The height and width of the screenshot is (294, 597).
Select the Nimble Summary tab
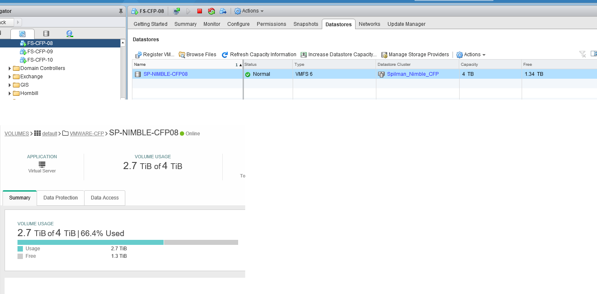coord(20,198)
